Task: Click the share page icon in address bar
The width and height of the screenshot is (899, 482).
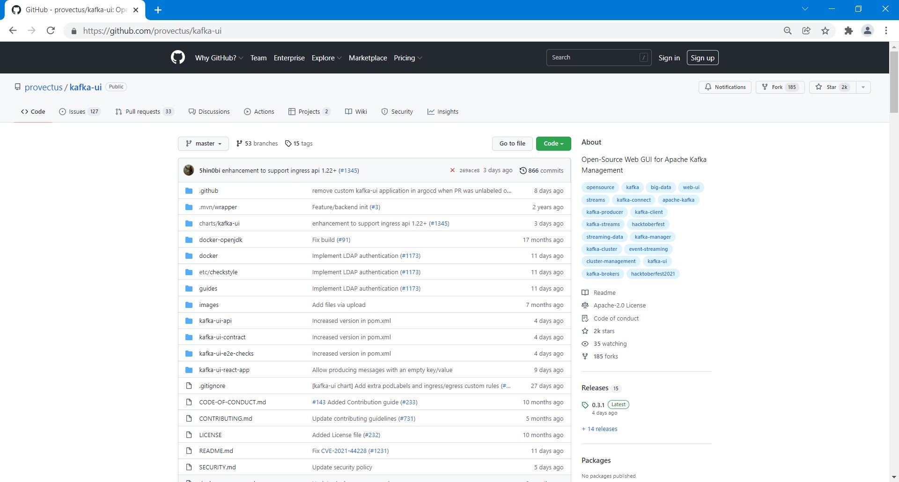Action: coord(806,31)
